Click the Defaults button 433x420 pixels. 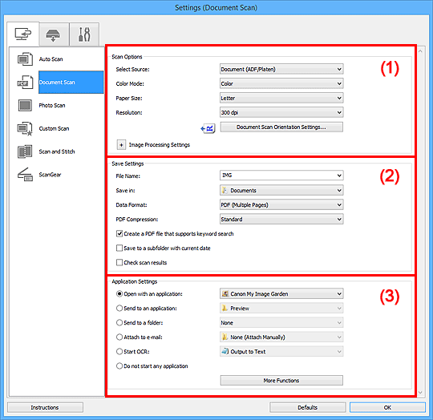(x=307, y=407)
